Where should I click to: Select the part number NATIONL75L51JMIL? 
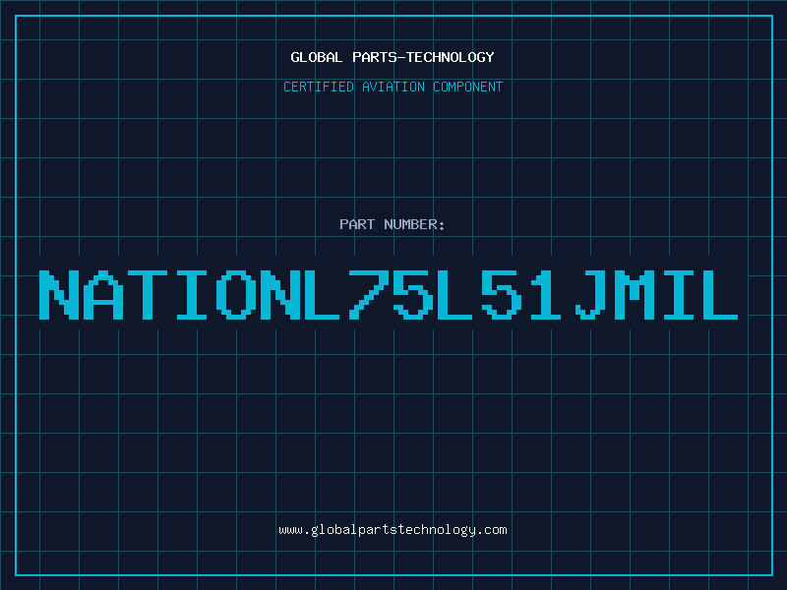tap(389, 295)
